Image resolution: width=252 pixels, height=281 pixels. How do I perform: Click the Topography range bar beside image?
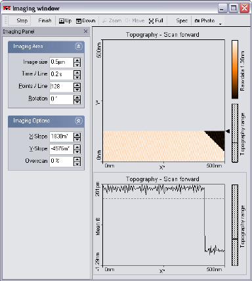235,133
